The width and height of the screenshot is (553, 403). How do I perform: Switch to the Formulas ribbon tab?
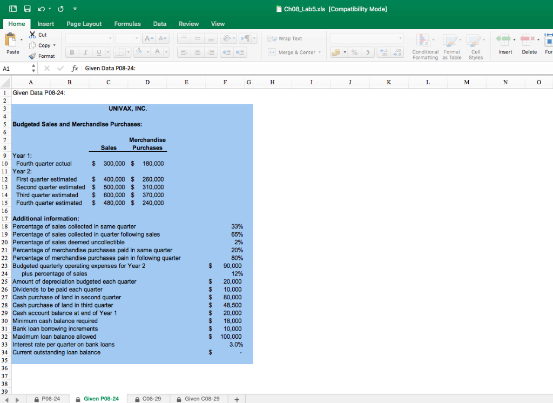click(127, 24)
